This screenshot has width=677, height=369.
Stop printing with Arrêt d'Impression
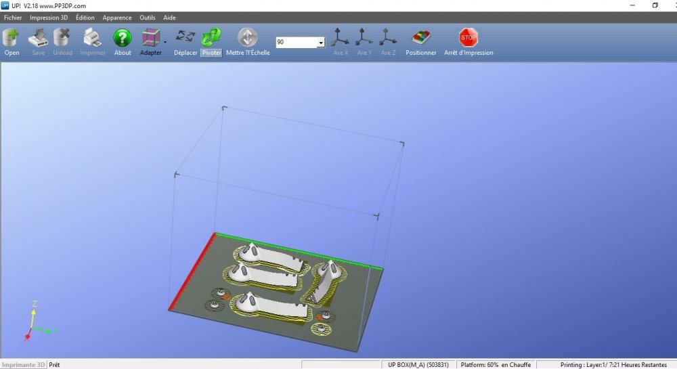tap(468, 42)
